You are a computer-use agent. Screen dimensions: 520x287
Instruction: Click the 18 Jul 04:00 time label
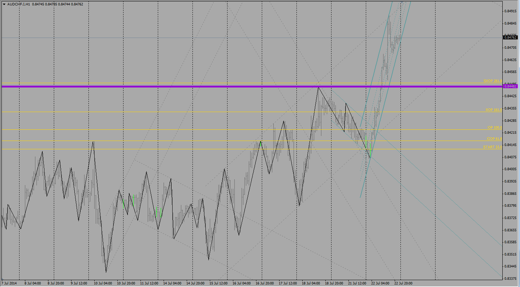point(311,283)
